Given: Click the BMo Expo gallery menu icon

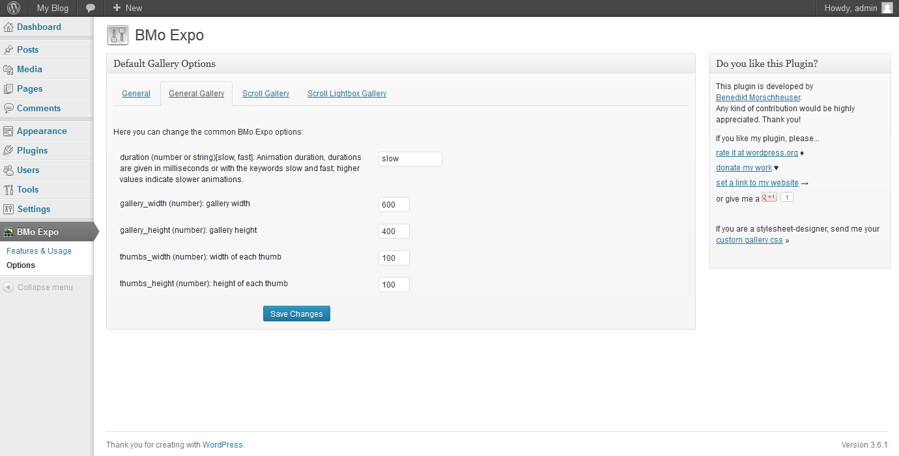Looking at the screenshot, I should pyautogui.click(x=8, y=232).
